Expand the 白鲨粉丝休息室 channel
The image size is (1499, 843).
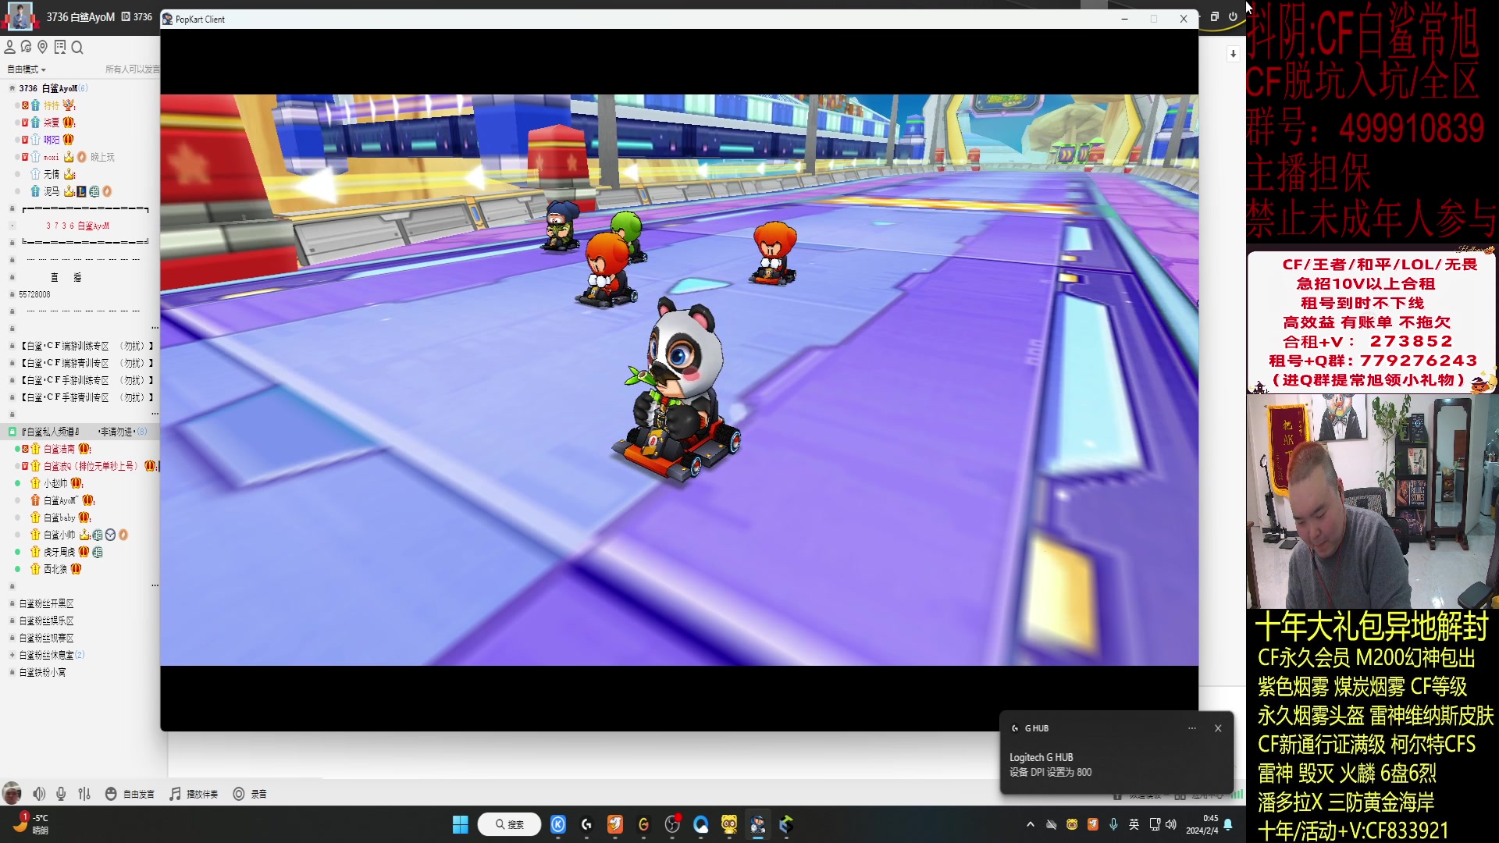pyautogui.click(x=12, y=655)
